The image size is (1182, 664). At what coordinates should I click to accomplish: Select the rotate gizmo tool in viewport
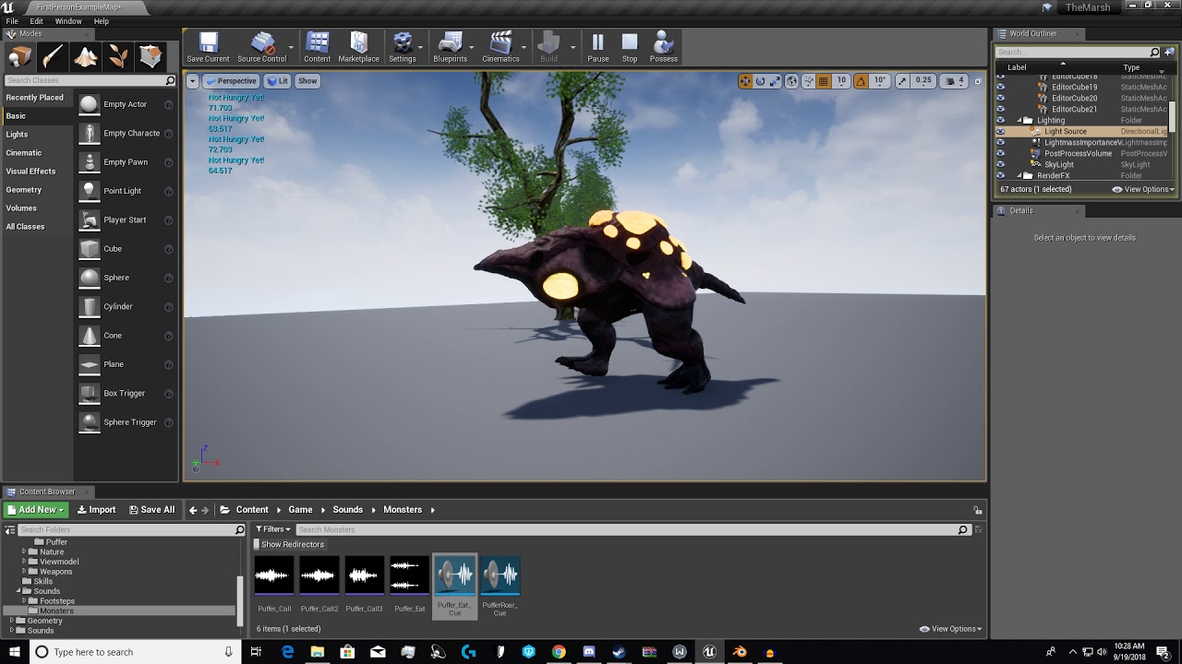[760, 81]
